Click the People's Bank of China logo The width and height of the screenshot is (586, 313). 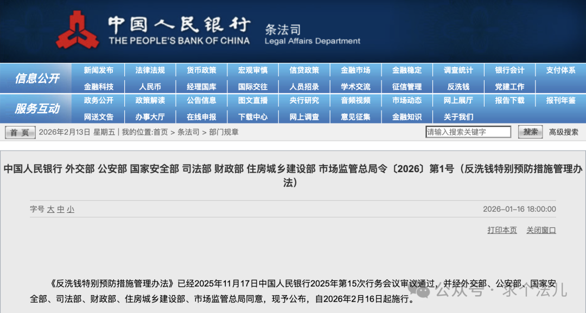[x=78, y=30]
